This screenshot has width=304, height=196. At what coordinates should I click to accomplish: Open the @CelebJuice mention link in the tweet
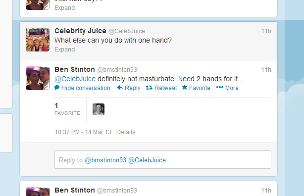click(x=75, y=79)
